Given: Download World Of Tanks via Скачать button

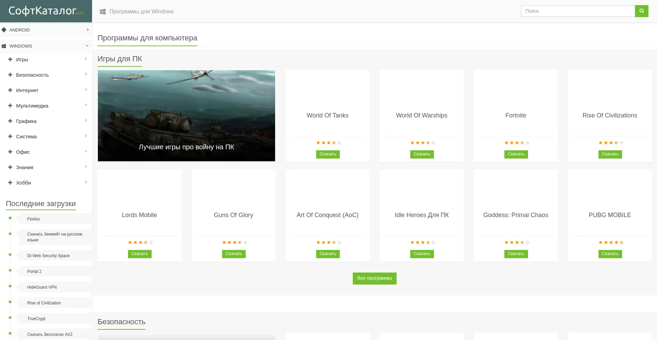Looking at the screenshot, I should click(328, 154).
